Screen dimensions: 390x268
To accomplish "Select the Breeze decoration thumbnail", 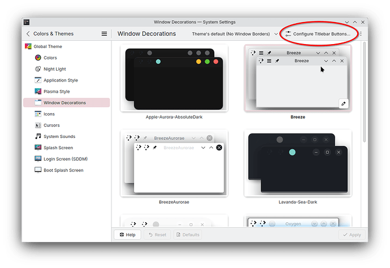I will [x=298, y=78].
